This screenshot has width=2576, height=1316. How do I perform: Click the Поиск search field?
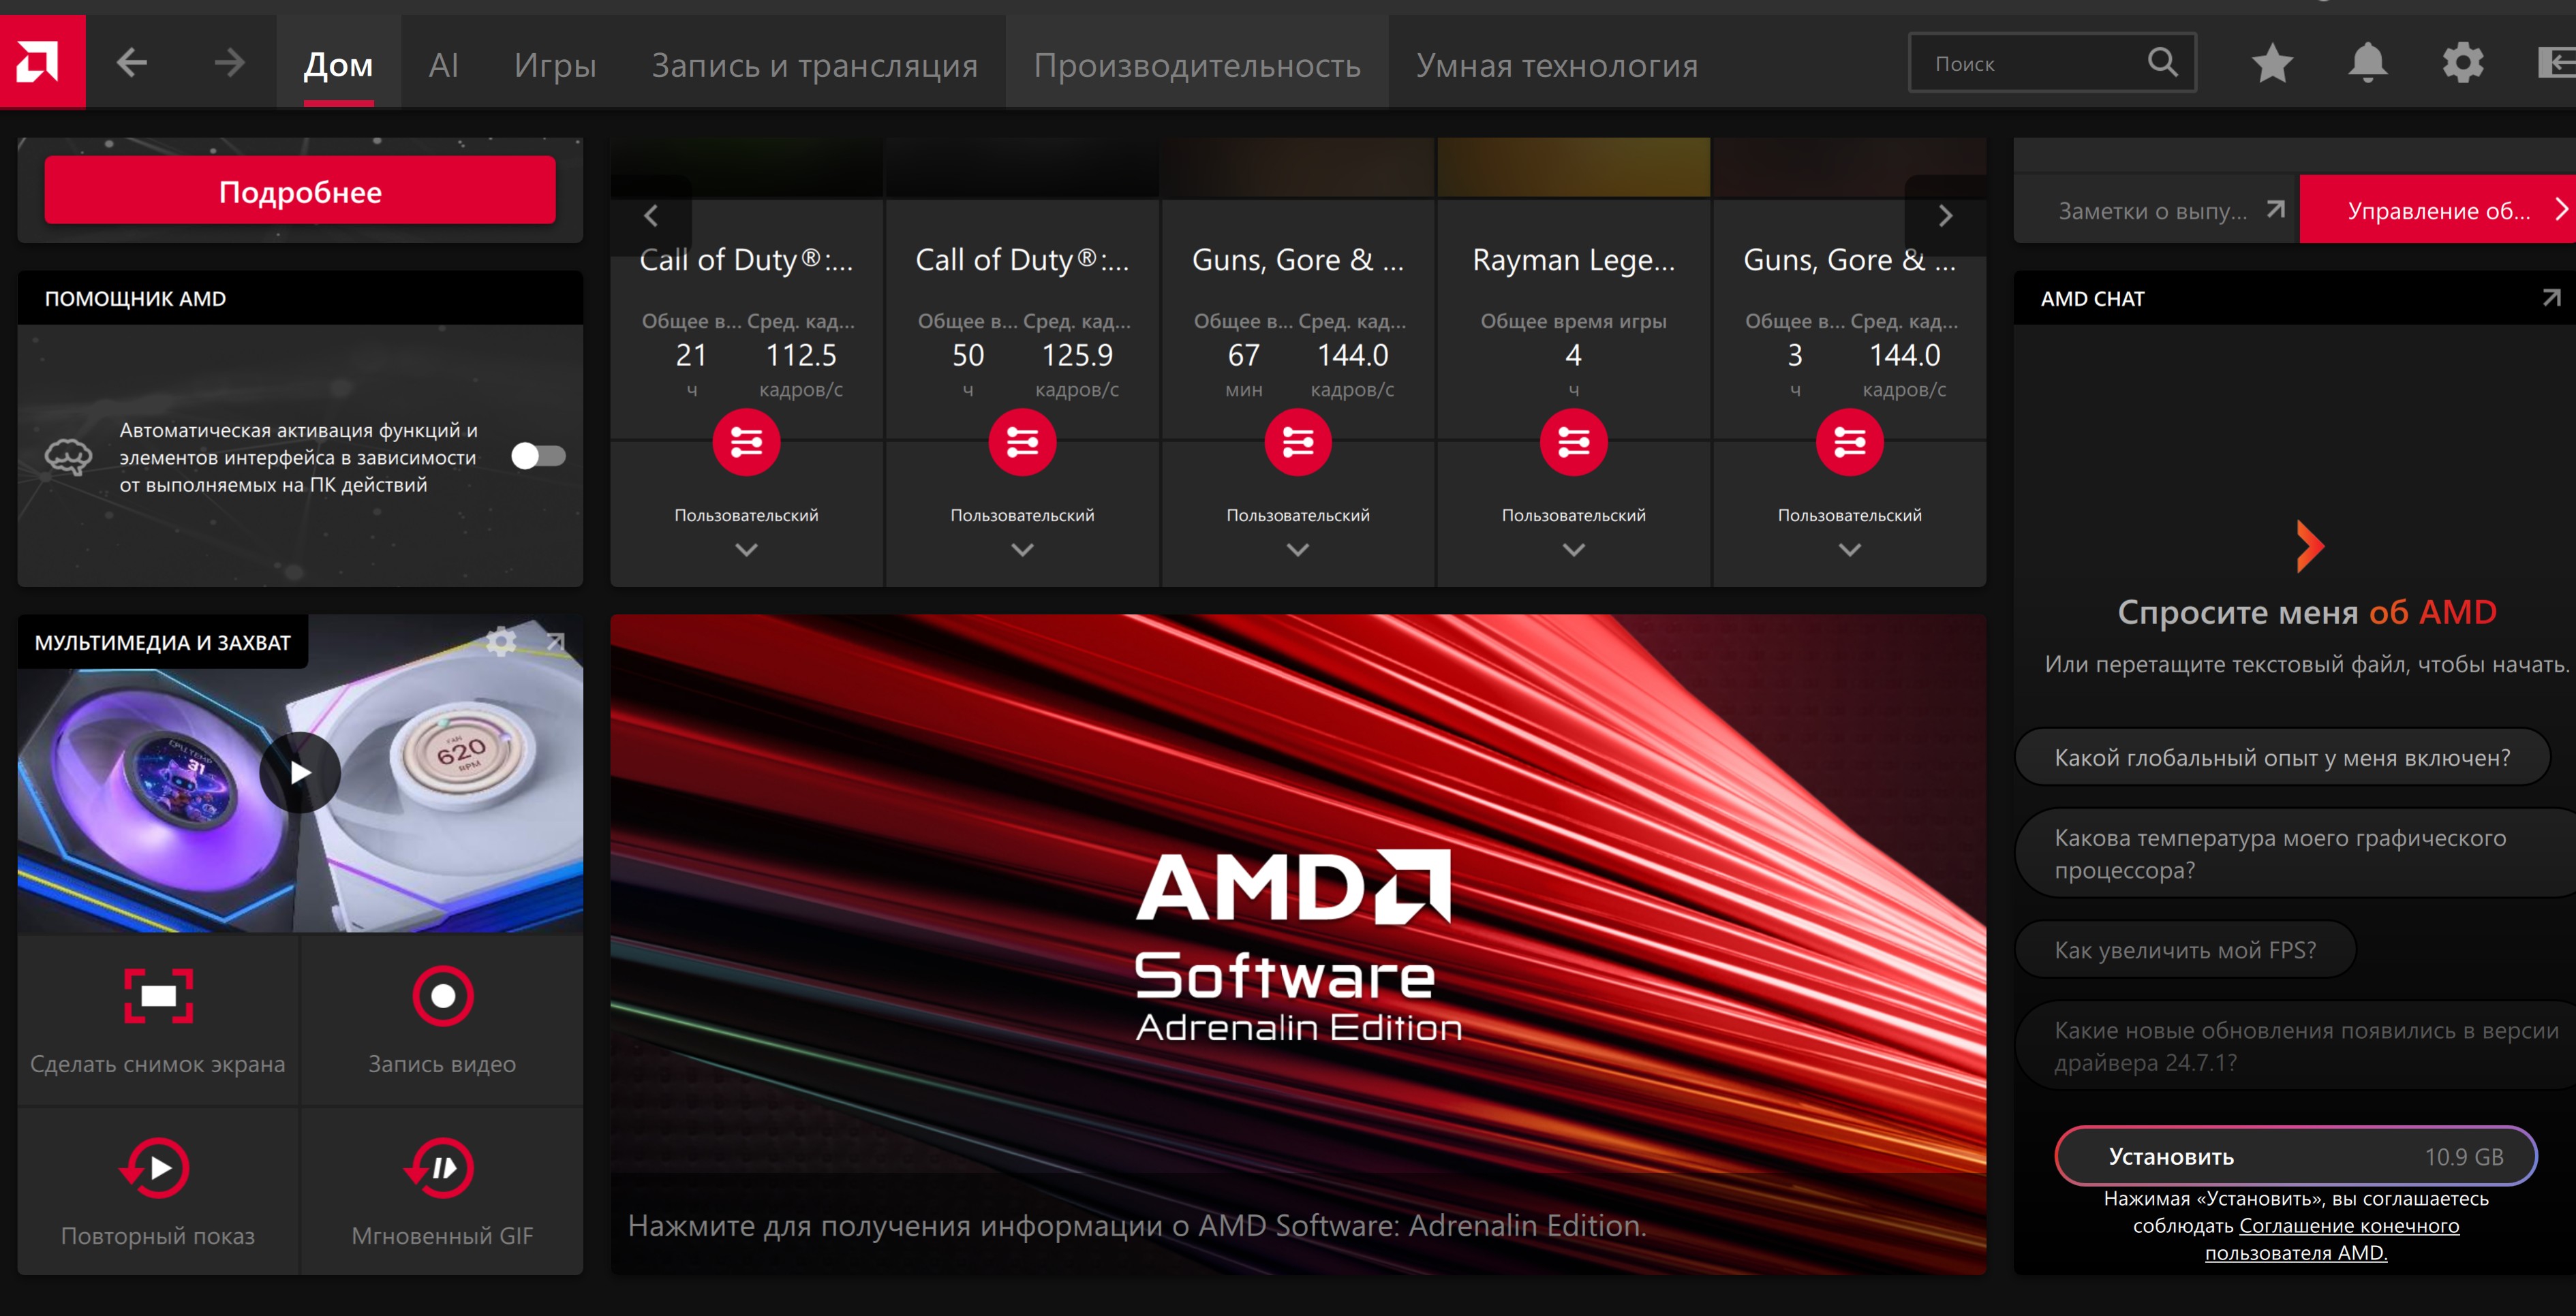coord(2052,63)
